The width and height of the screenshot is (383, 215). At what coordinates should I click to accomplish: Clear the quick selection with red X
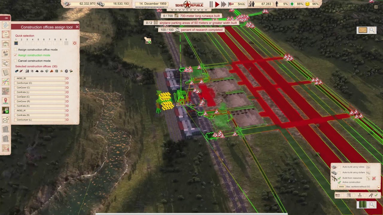75,43
